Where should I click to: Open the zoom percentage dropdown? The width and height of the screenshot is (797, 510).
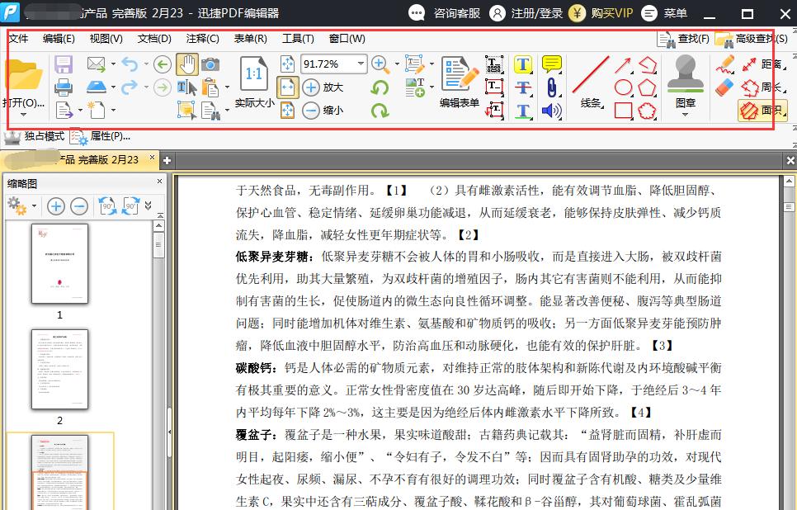(361, 64)
